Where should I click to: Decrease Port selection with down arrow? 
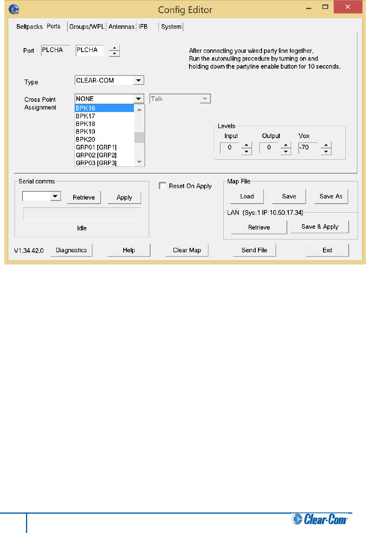tap(115, 54)
